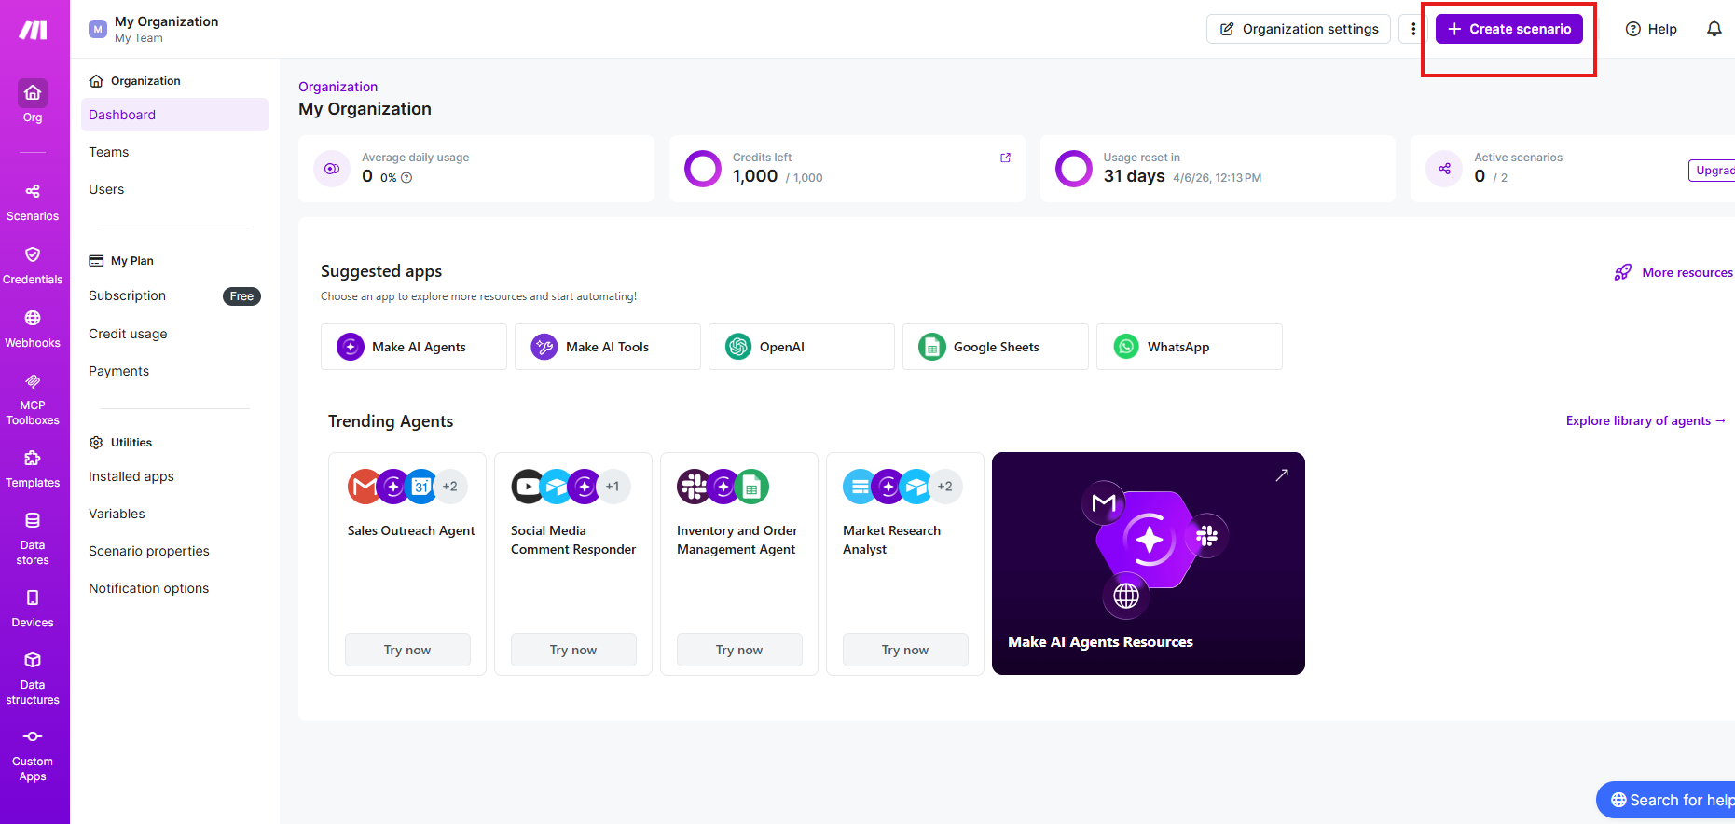Open Credit usage under My Plan
The image size is (1735, 824).
pos(128,334)
